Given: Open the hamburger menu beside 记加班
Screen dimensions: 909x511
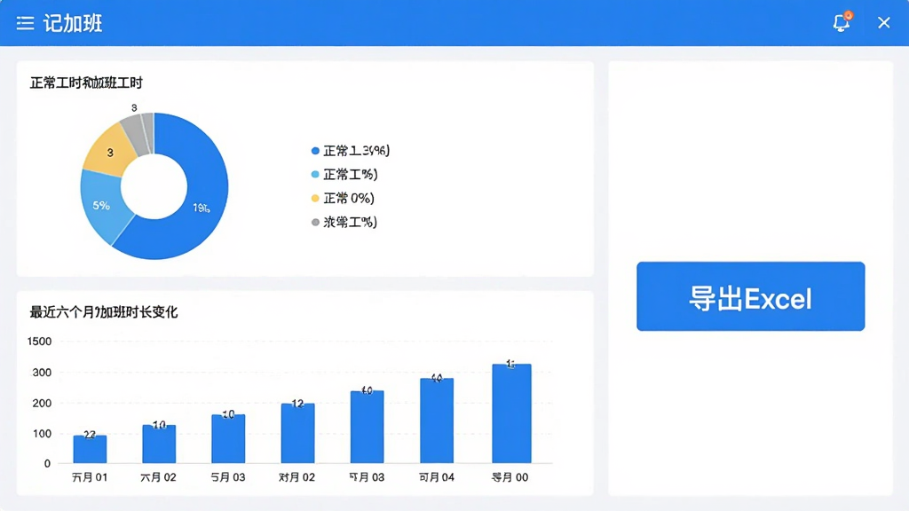Looking at the screenshot, I should (x=25, y=23).
